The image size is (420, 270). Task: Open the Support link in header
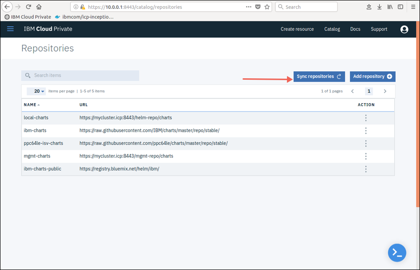[x=379, y=29]
